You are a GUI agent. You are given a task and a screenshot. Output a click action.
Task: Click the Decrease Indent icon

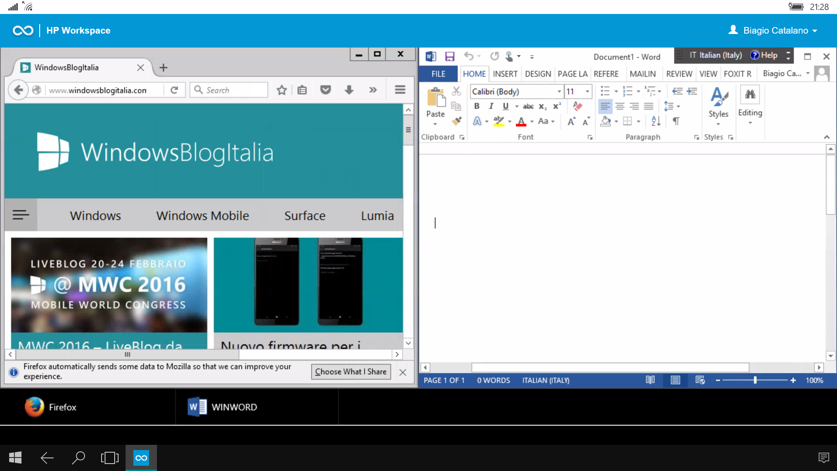pos(677,91)
